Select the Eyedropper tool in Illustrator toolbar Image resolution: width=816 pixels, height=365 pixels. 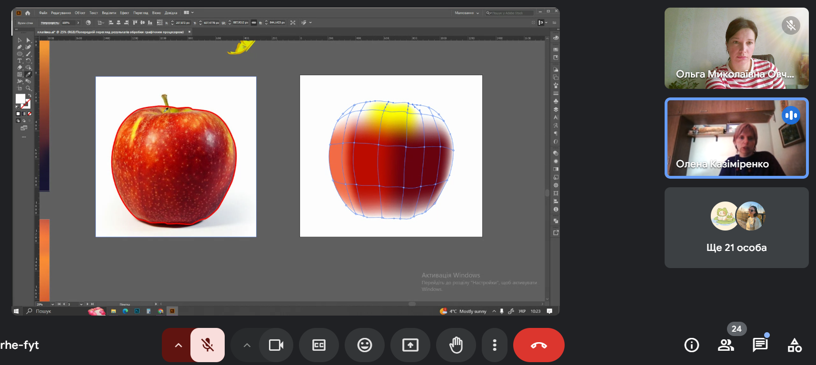[28, 75]
